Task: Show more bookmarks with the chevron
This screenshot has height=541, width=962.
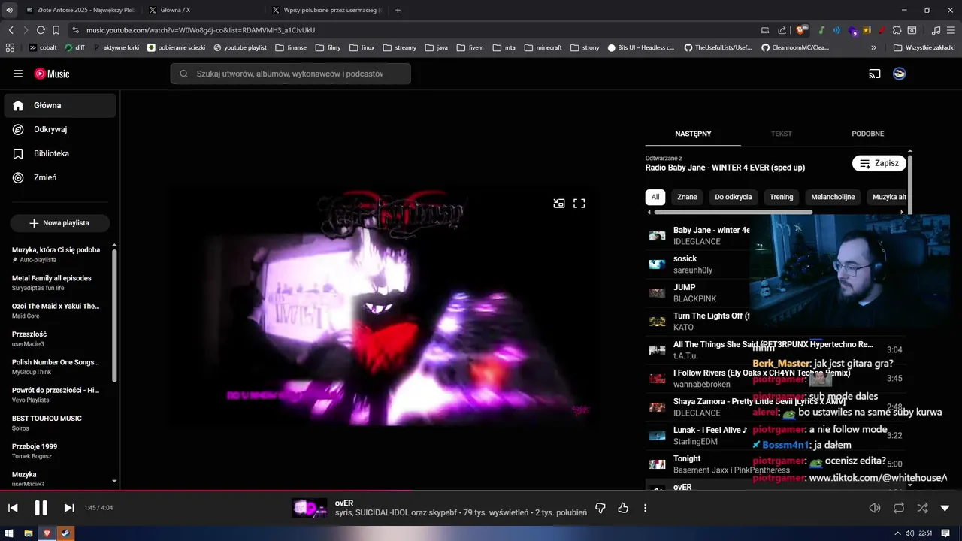Action: pos(873,47)
